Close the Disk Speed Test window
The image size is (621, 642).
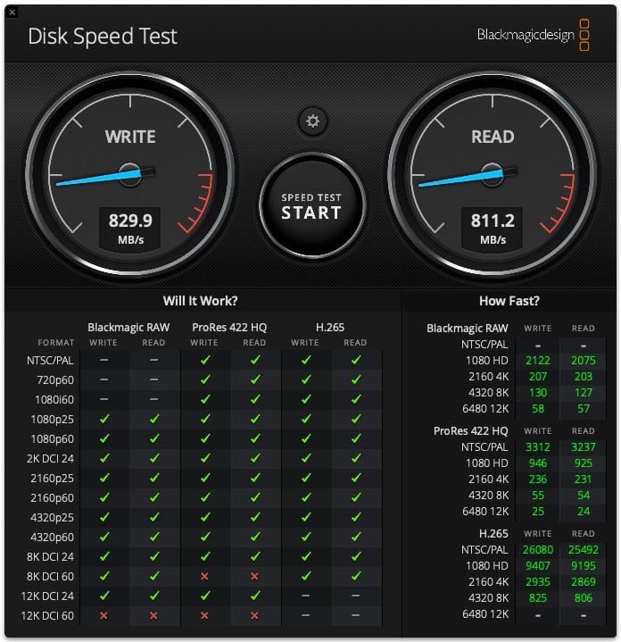(x=12, y=13)
